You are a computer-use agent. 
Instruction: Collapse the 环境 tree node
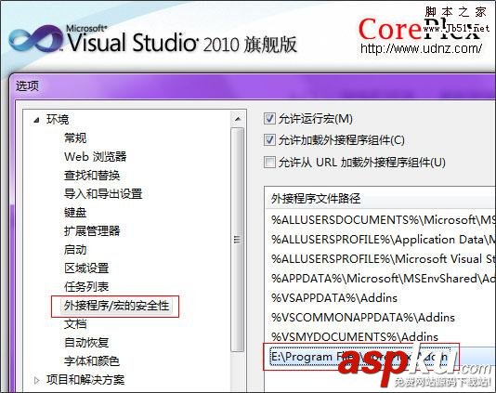[37, 120]
